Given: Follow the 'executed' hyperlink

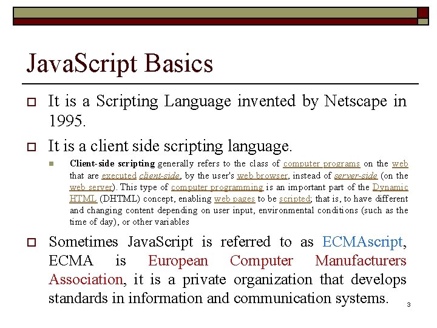Looking at the screenshot, I should (119, 176).
